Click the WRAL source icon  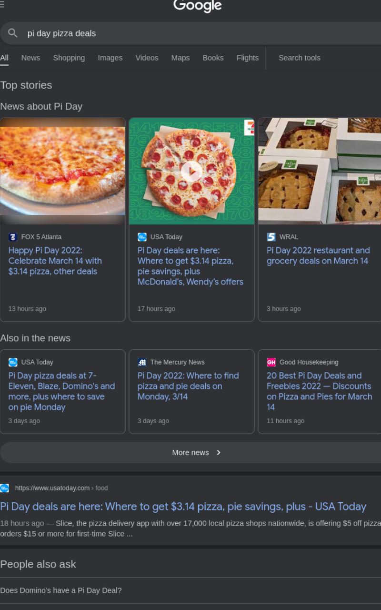(271, 237)
